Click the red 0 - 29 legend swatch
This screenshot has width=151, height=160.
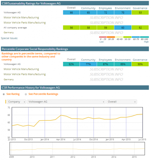103,37
